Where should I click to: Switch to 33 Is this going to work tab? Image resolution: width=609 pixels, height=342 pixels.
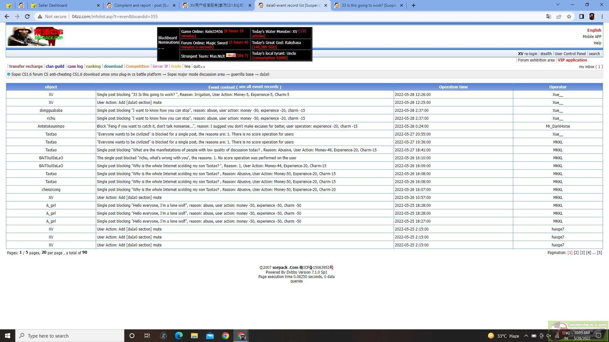[x=368, y=5]
